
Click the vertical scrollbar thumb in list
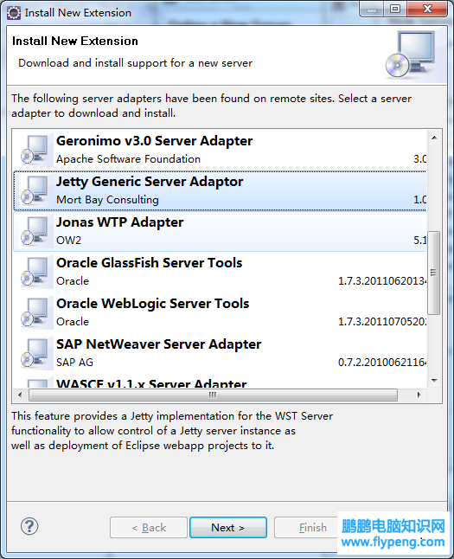tap(434, 273)
